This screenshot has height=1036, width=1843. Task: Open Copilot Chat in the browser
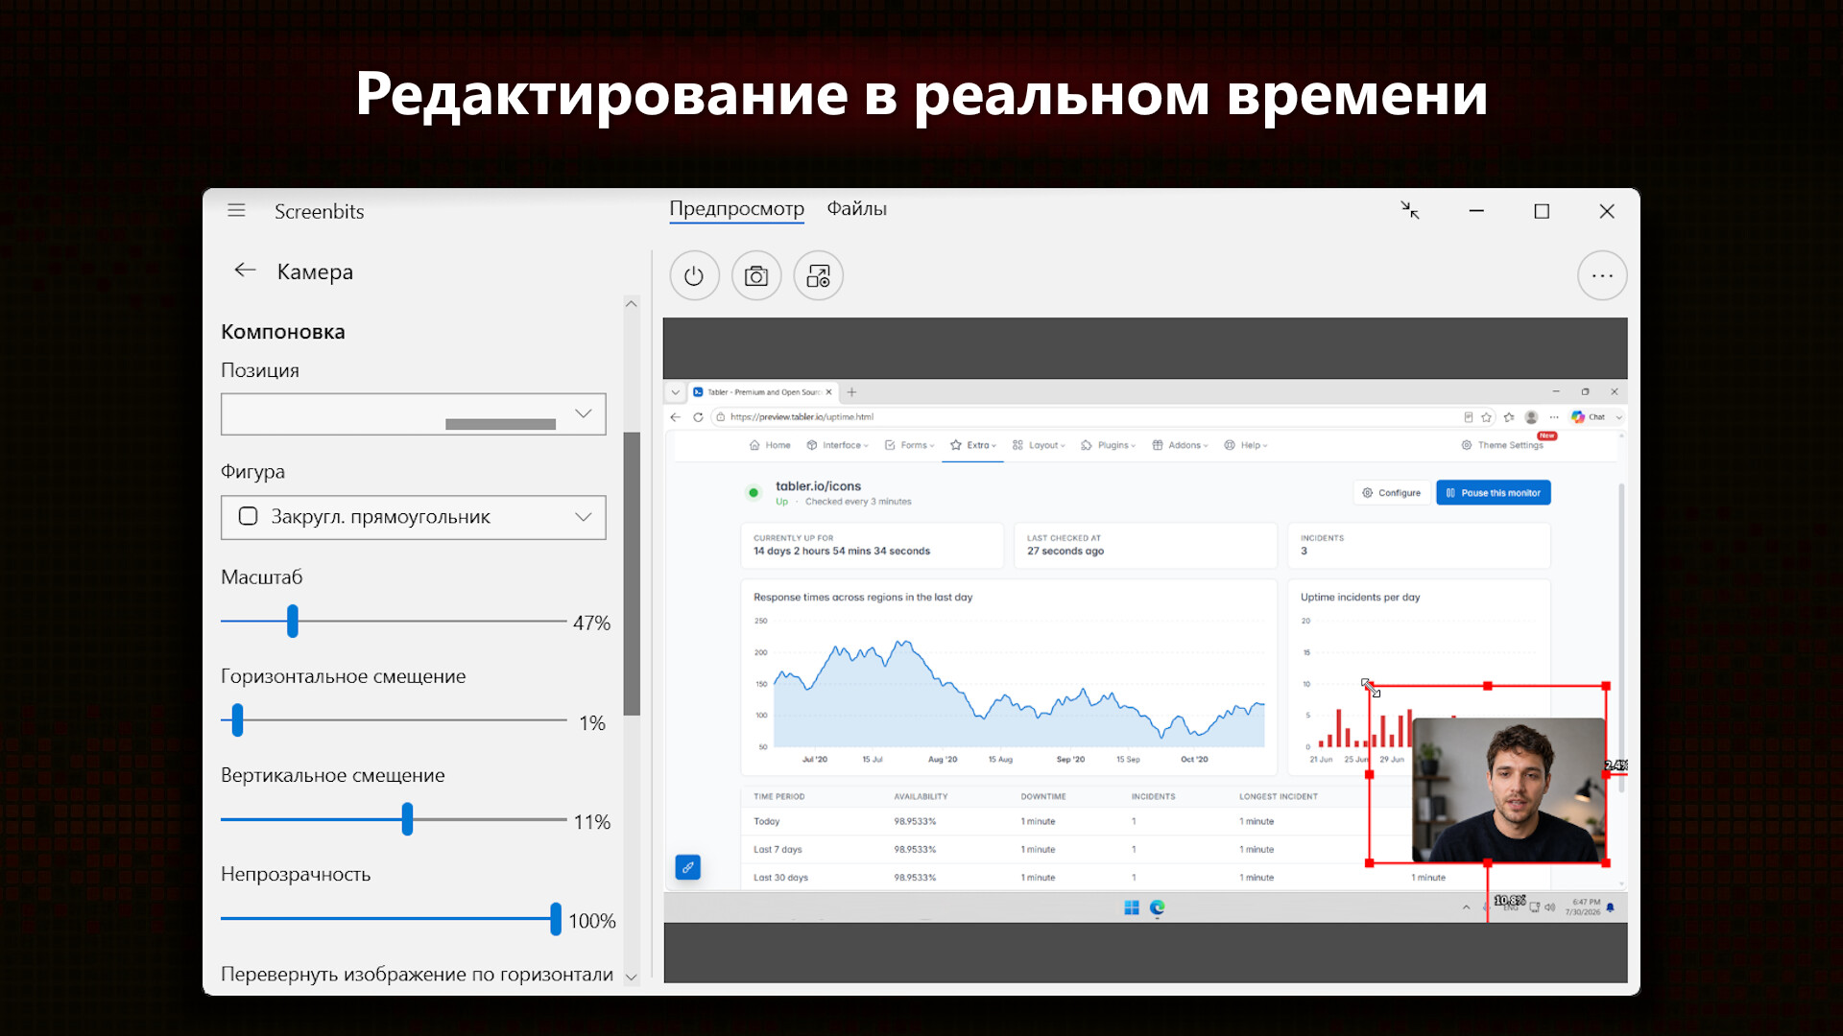click(1589, 417)
